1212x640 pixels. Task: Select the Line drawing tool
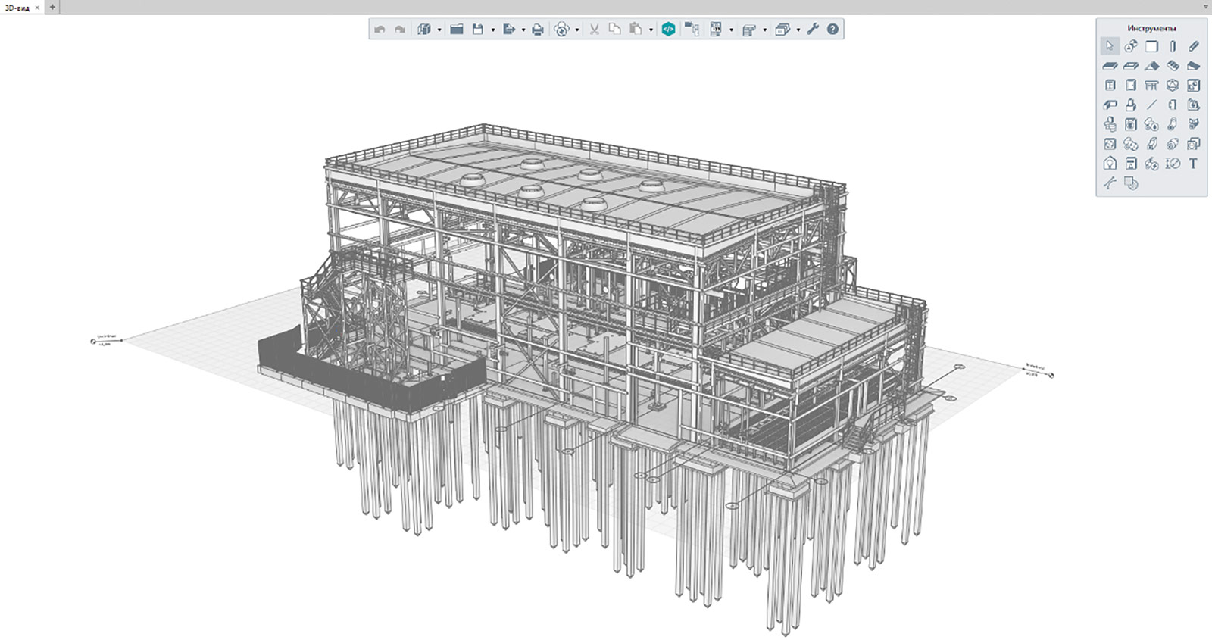(1151, 105)
